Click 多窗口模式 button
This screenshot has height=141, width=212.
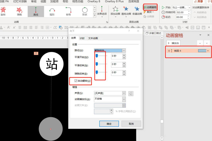(153, 33)
